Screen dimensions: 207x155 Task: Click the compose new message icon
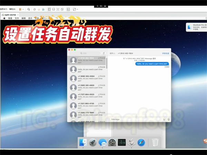103,53
